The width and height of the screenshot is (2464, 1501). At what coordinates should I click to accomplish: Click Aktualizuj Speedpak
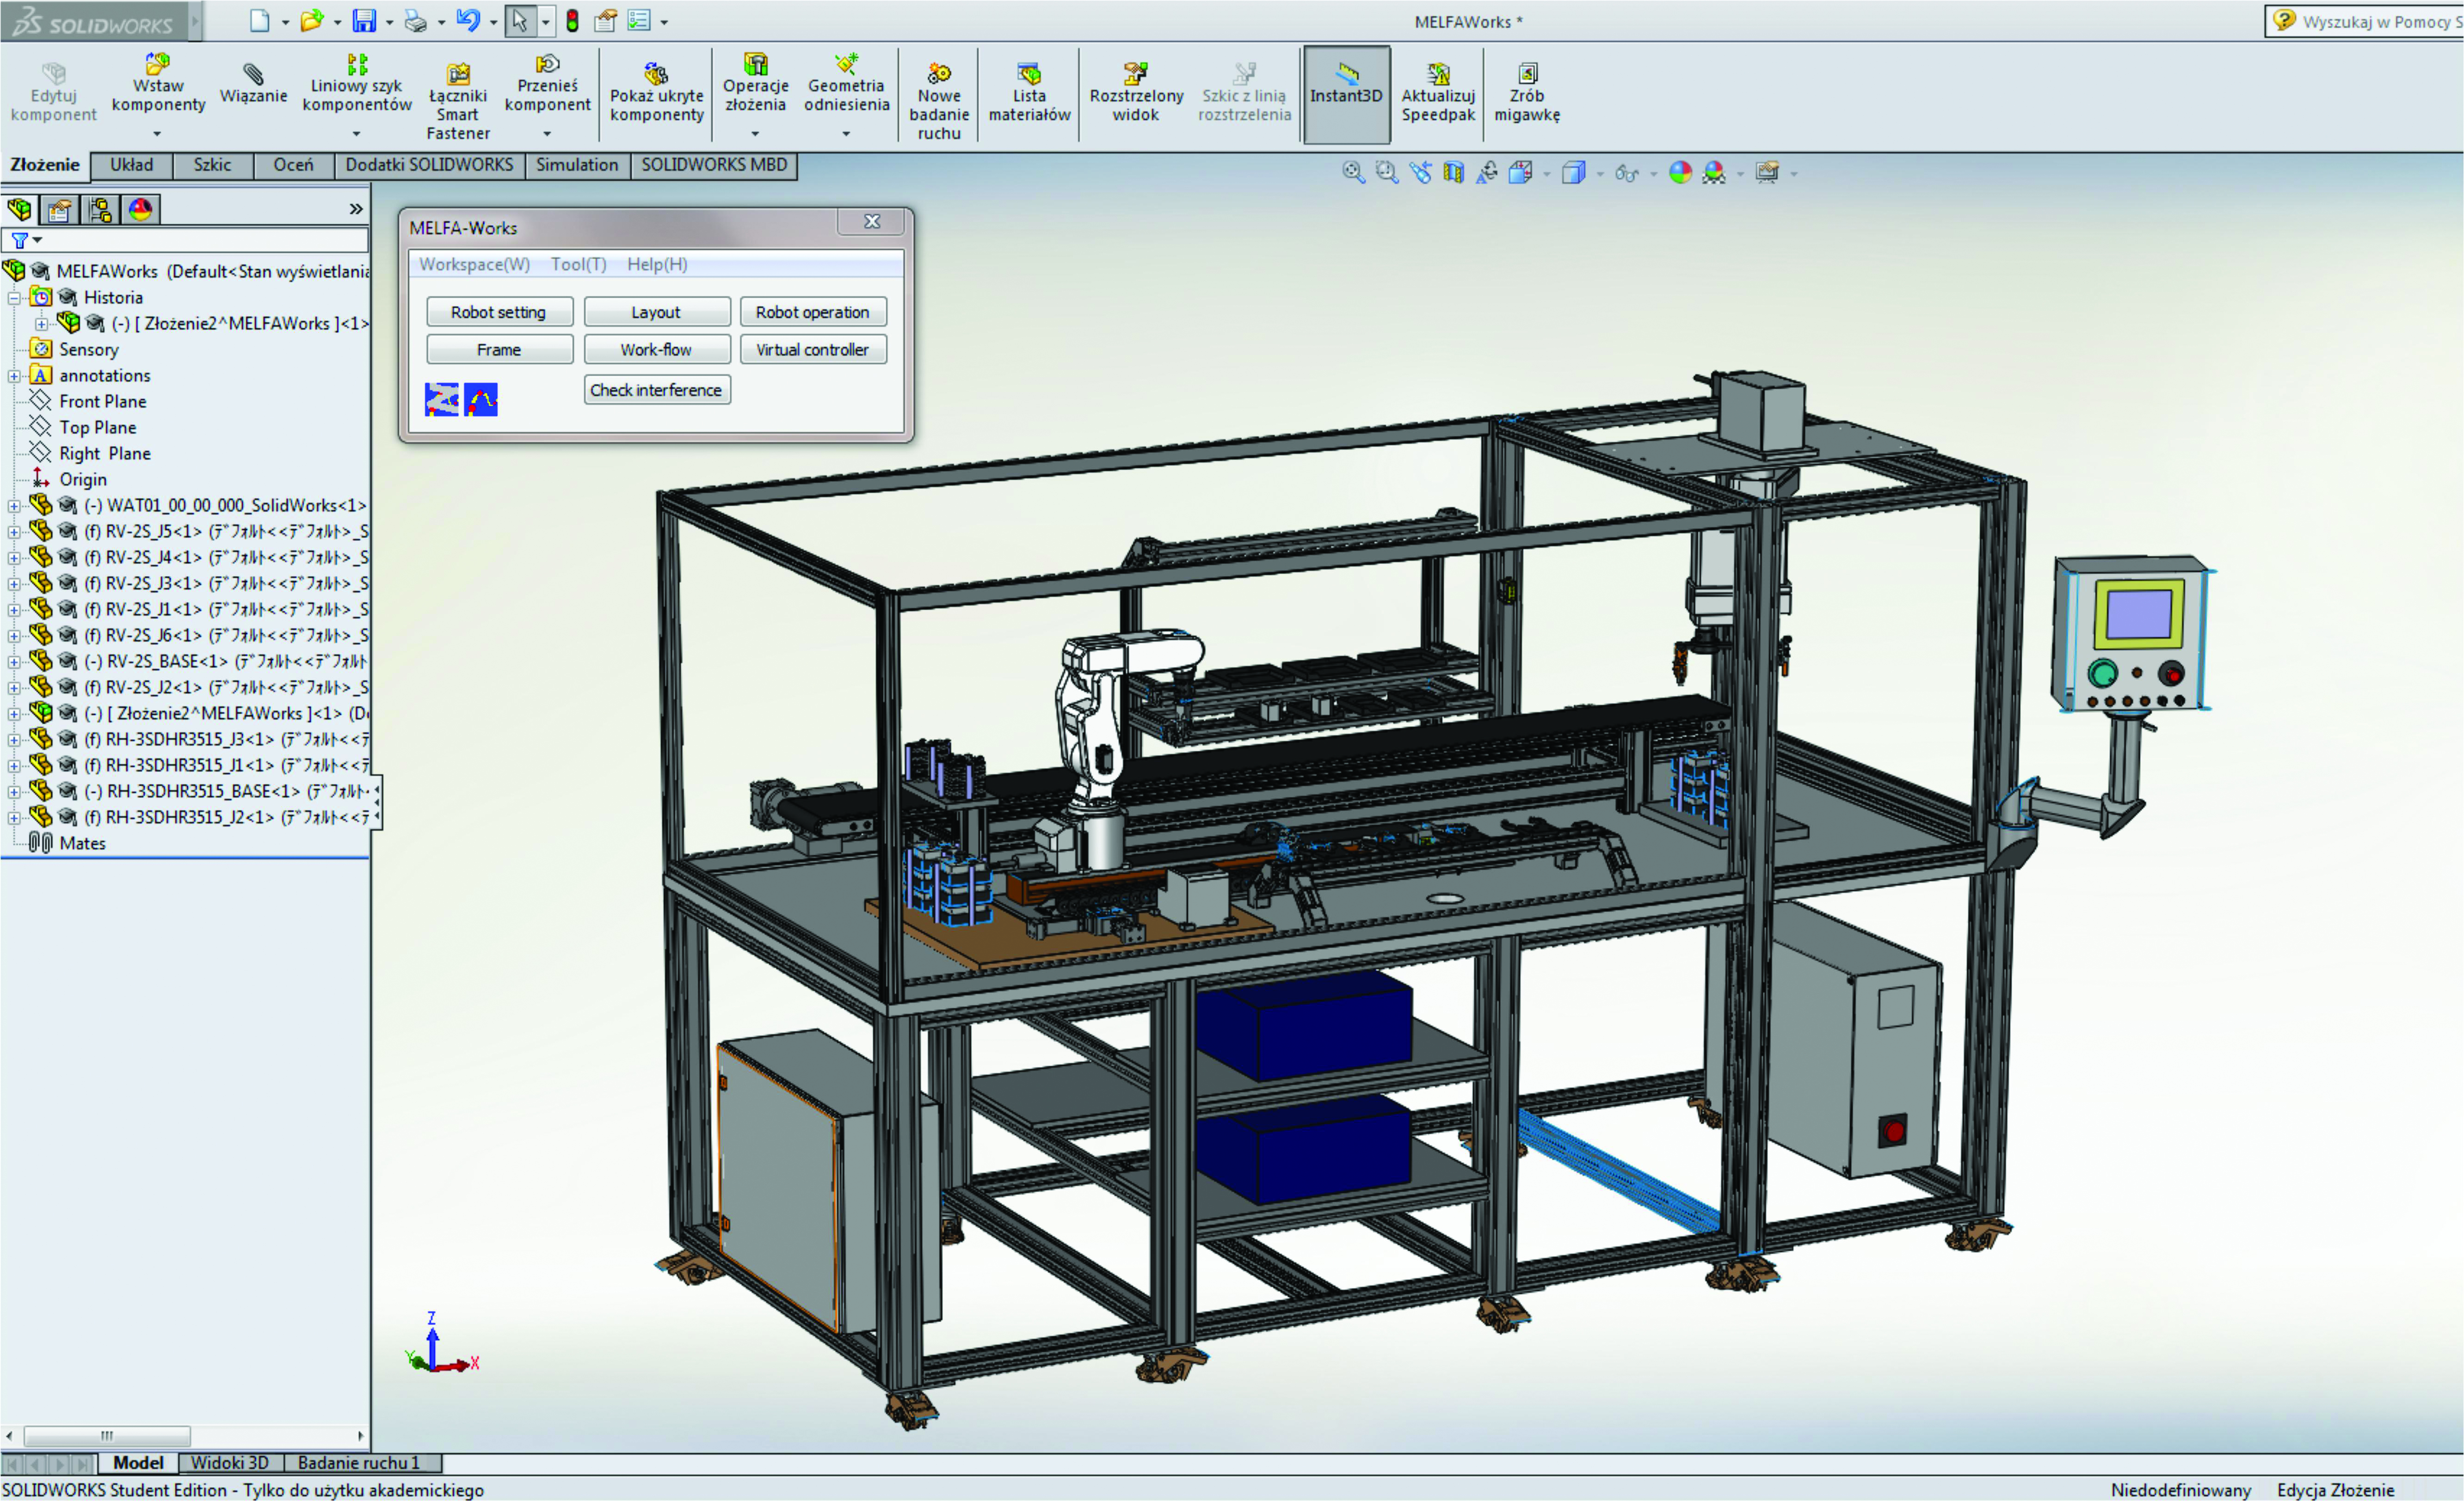click(1438, 93)
